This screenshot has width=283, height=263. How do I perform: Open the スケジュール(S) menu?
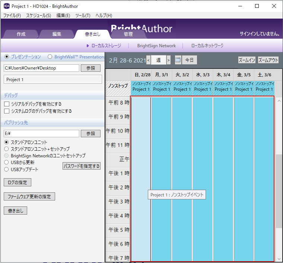click(38, 16)
